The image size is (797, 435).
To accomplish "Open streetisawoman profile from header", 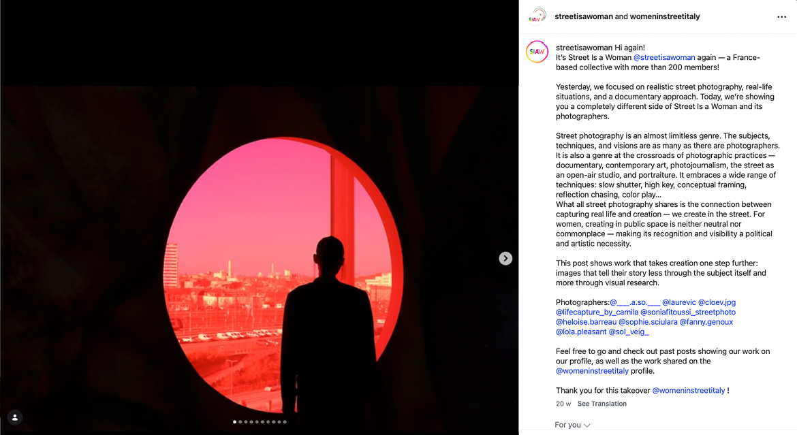I will 584,17.
